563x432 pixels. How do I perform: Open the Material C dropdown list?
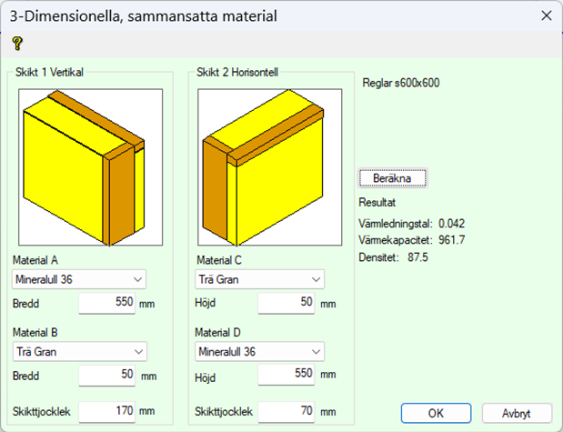pos(259,279)
